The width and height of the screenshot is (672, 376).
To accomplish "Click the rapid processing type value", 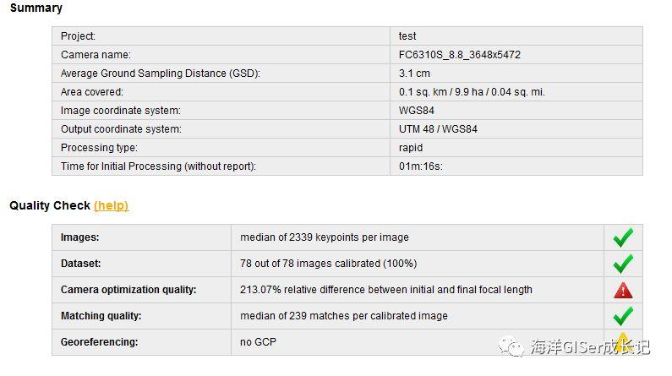I will tap(411, 148).
